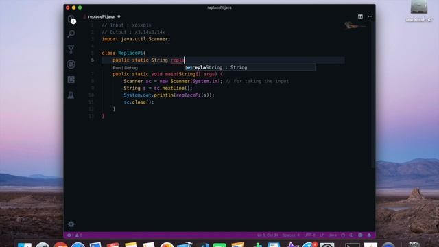The image size is (439, 247).
Task: Click the Ln 6, Col 31 status item
Action: [268, 235]
